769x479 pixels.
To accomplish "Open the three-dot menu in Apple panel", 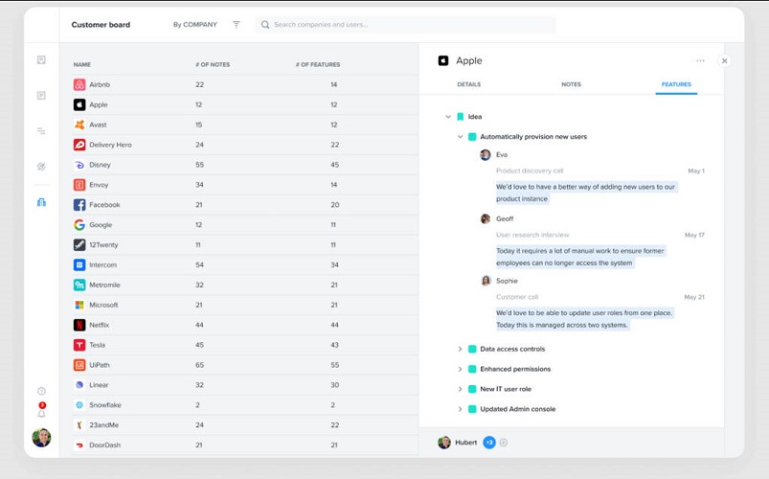I will (700, 60).
